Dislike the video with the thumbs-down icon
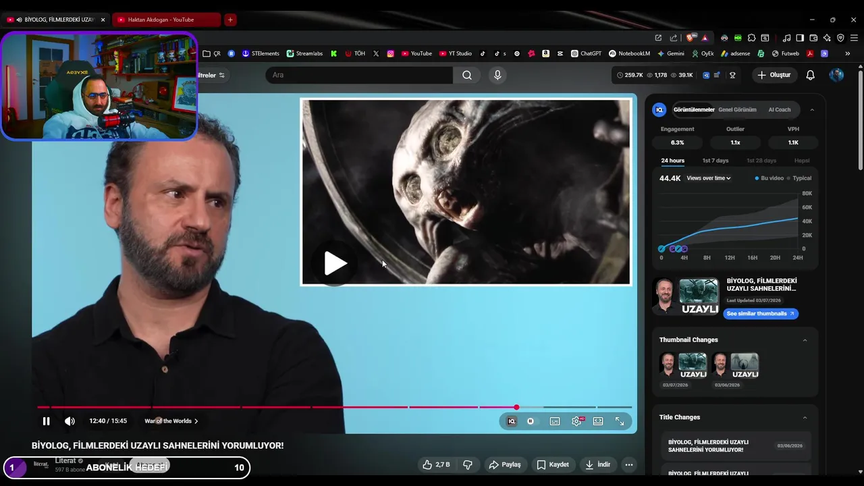The height and width of the screenshot is (486, 864). coord(467,464)
